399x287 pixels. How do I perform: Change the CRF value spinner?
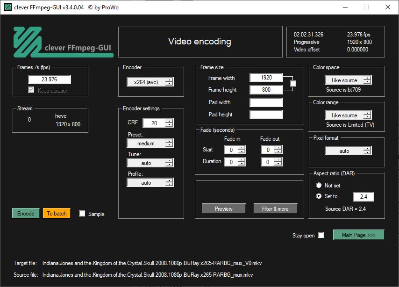tap(158, 123)
